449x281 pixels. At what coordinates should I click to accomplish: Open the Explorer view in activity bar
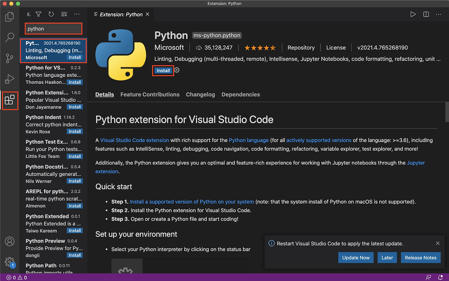pyautogui.click(x=10, y=16)
